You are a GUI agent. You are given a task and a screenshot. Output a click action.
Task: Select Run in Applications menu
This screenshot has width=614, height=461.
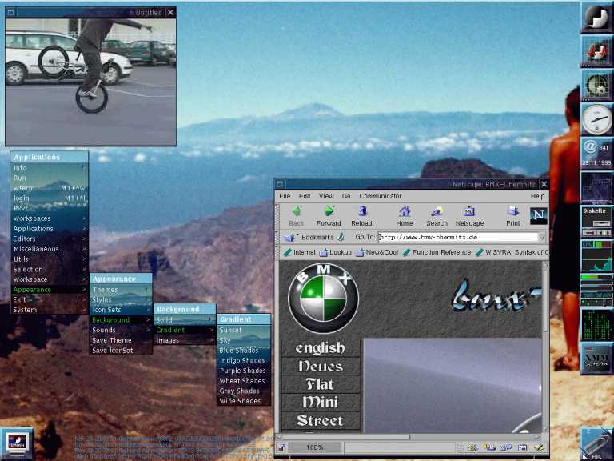pos(50,178)
